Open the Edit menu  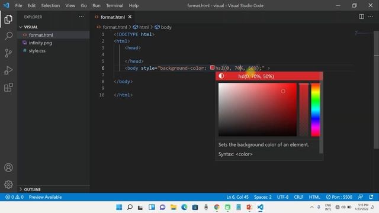tap(31, 5)
